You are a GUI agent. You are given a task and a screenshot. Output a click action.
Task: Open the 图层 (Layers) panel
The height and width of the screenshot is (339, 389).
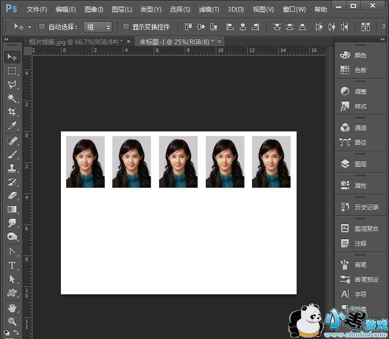pos(360,164)
